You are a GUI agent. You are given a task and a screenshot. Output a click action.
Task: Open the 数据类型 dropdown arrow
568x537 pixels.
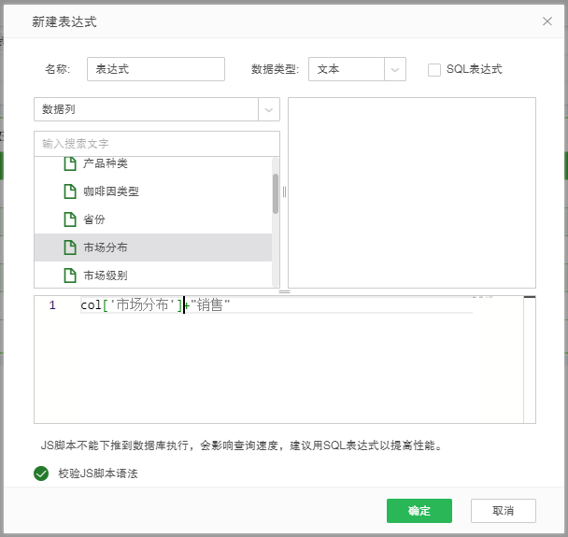[395, 69]
